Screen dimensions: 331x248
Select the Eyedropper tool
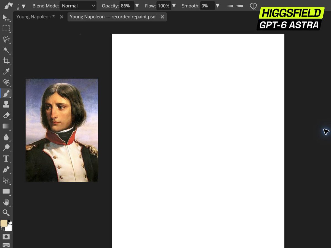[6, 72]
